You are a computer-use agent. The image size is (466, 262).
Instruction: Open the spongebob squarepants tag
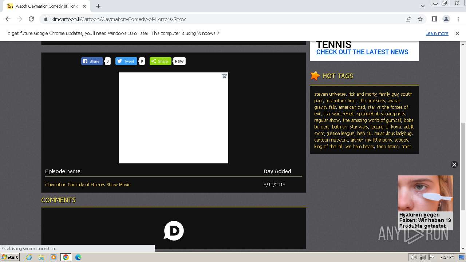coord(381,114)
